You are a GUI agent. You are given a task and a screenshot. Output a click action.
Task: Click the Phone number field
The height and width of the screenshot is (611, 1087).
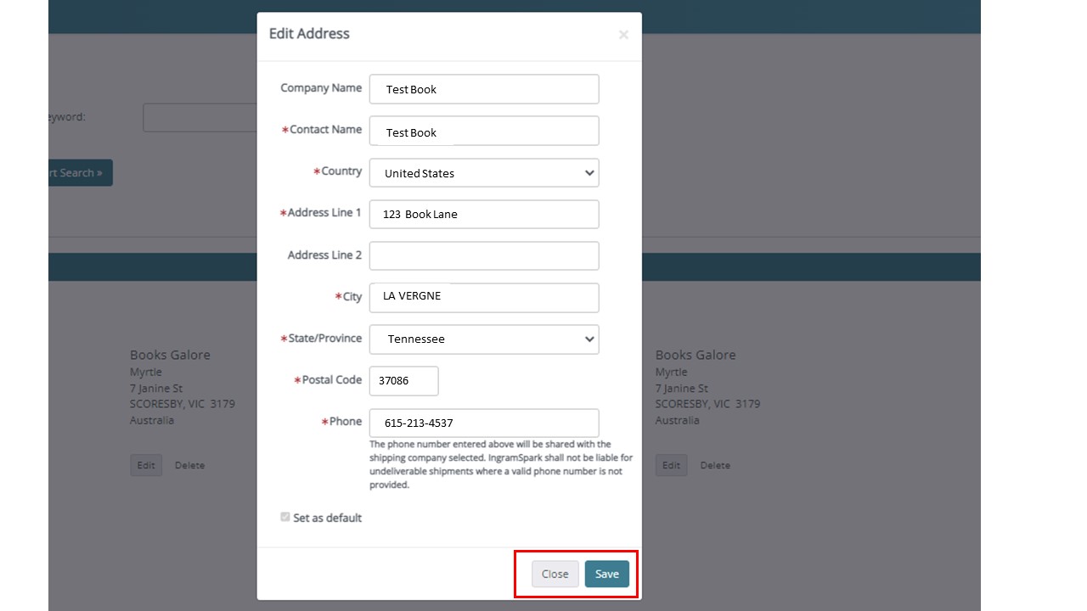point(484,423)
